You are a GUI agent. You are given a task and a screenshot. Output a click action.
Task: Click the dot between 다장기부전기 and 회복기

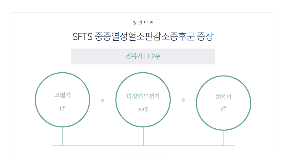coord(183,100)
